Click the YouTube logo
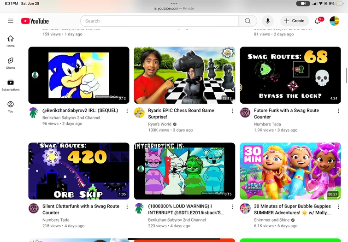This screenshot has width=348, height=242. click(35, 21)
